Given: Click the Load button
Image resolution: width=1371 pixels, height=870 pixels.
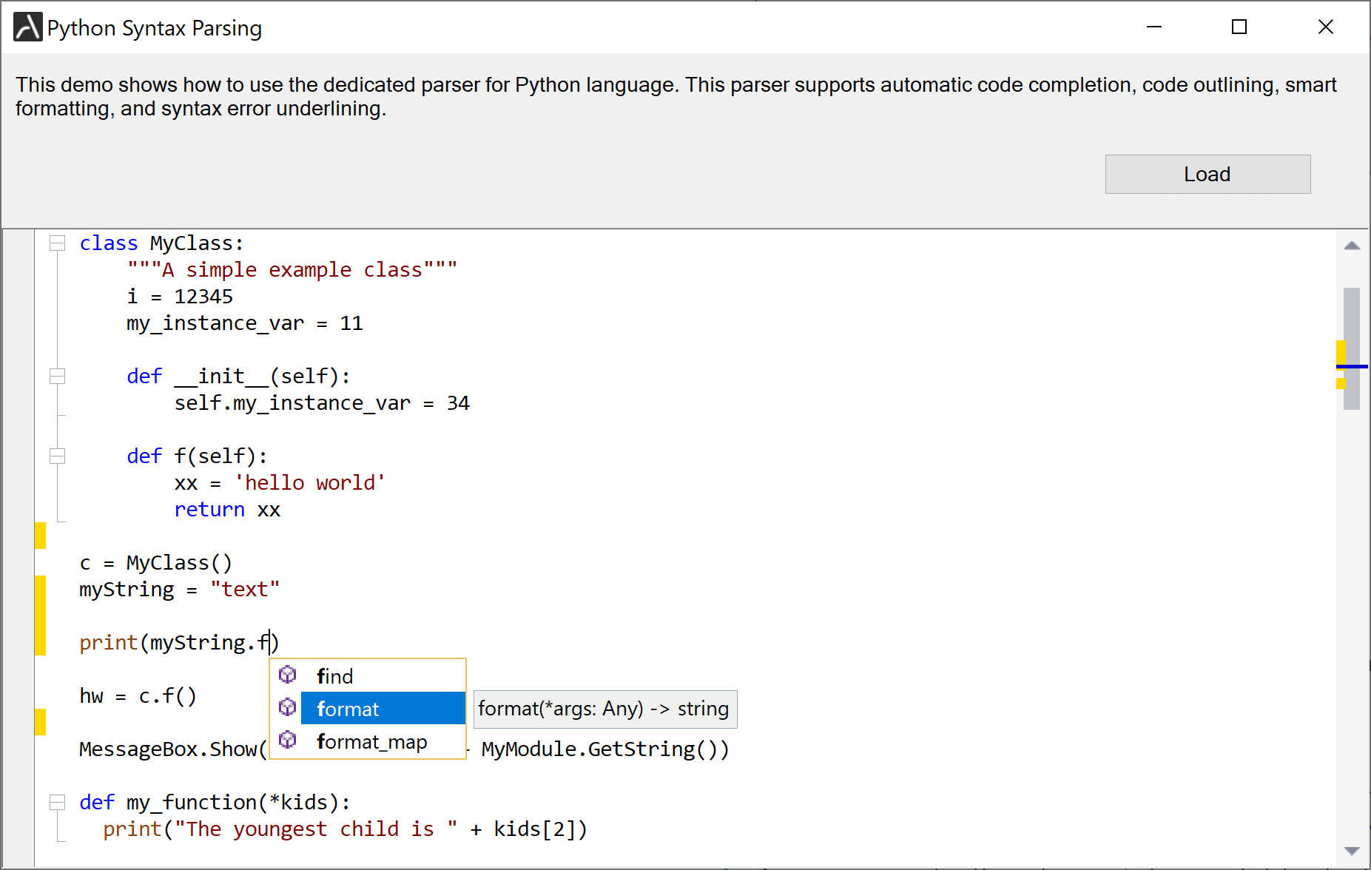Looking at the screenshot, I should 1207,174.
